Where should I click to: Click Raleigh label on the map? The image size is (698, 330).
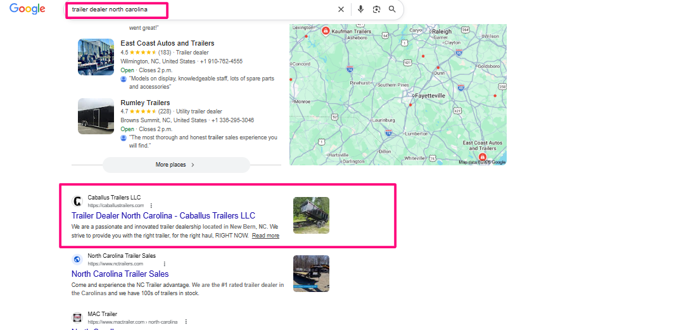(x=441, y=31)
